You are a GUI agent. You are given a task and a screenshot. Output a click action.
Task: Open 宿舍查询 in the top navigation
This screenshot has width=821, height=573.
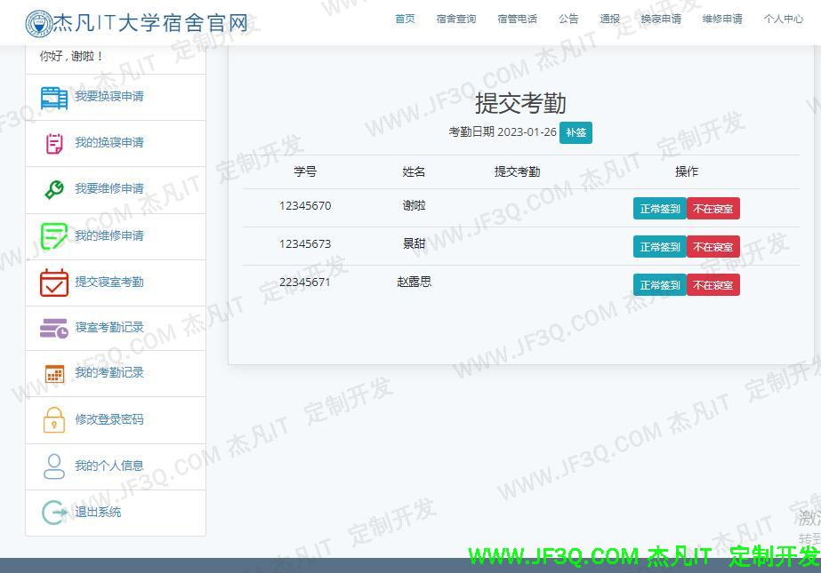click(x=456, y=19)
